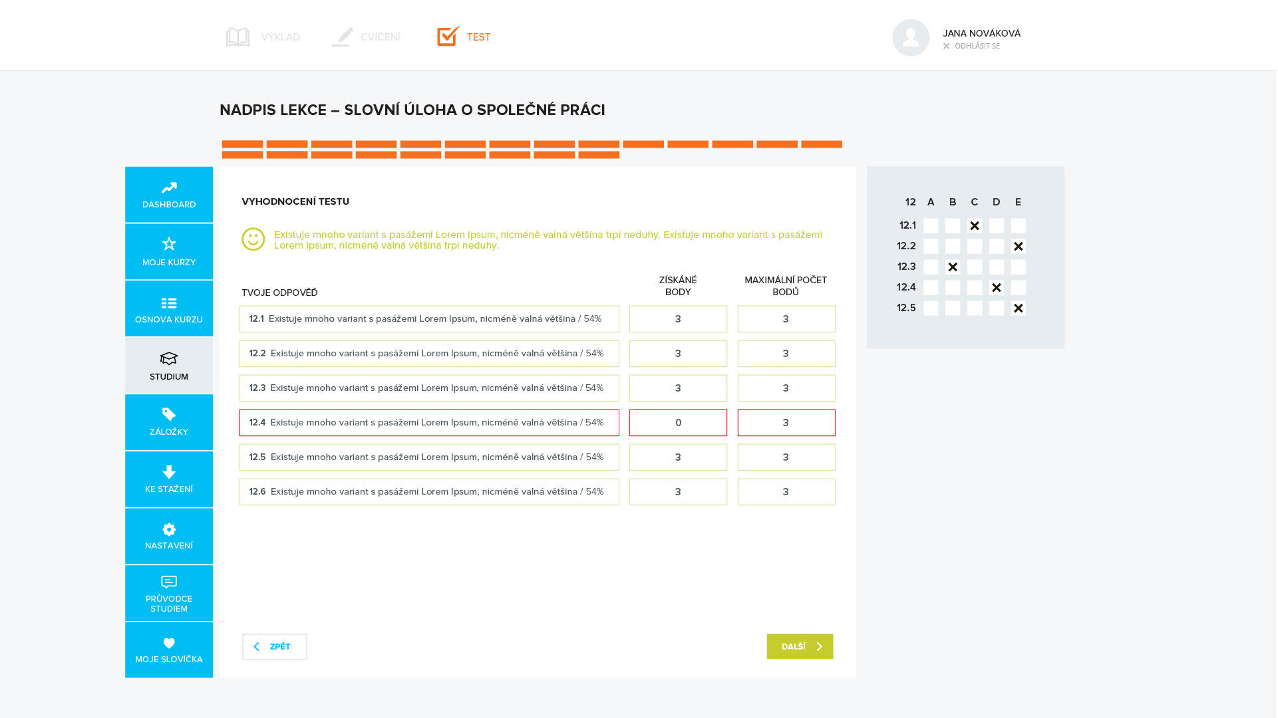Switch to the Výklad tab label

click(x=280, y=37)
